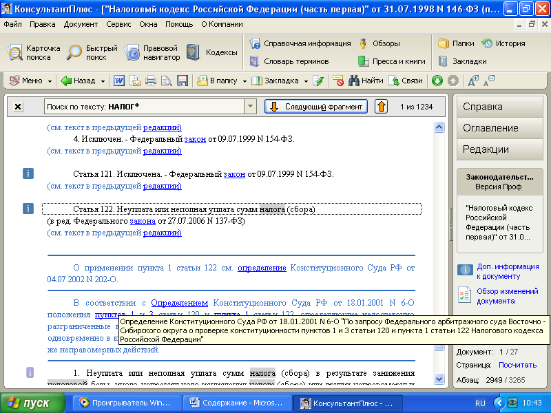The image size is (551, 413).
Task: Open Файл menu
Action: 12,24
